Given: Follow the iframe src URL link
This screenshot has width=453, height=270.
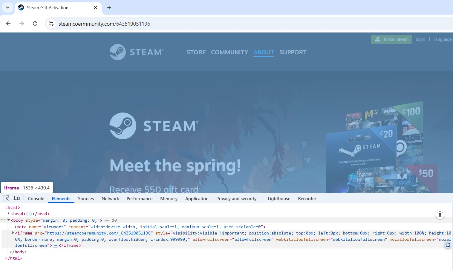Looking at the screenshot, I should [x=99, y=233].
